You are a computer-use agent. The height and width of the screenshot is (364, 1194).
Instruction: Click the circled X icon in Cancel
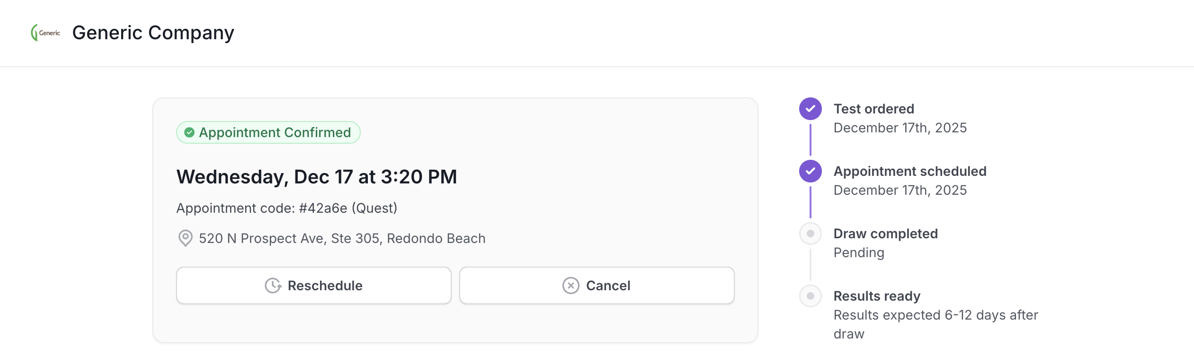point(570,286)
